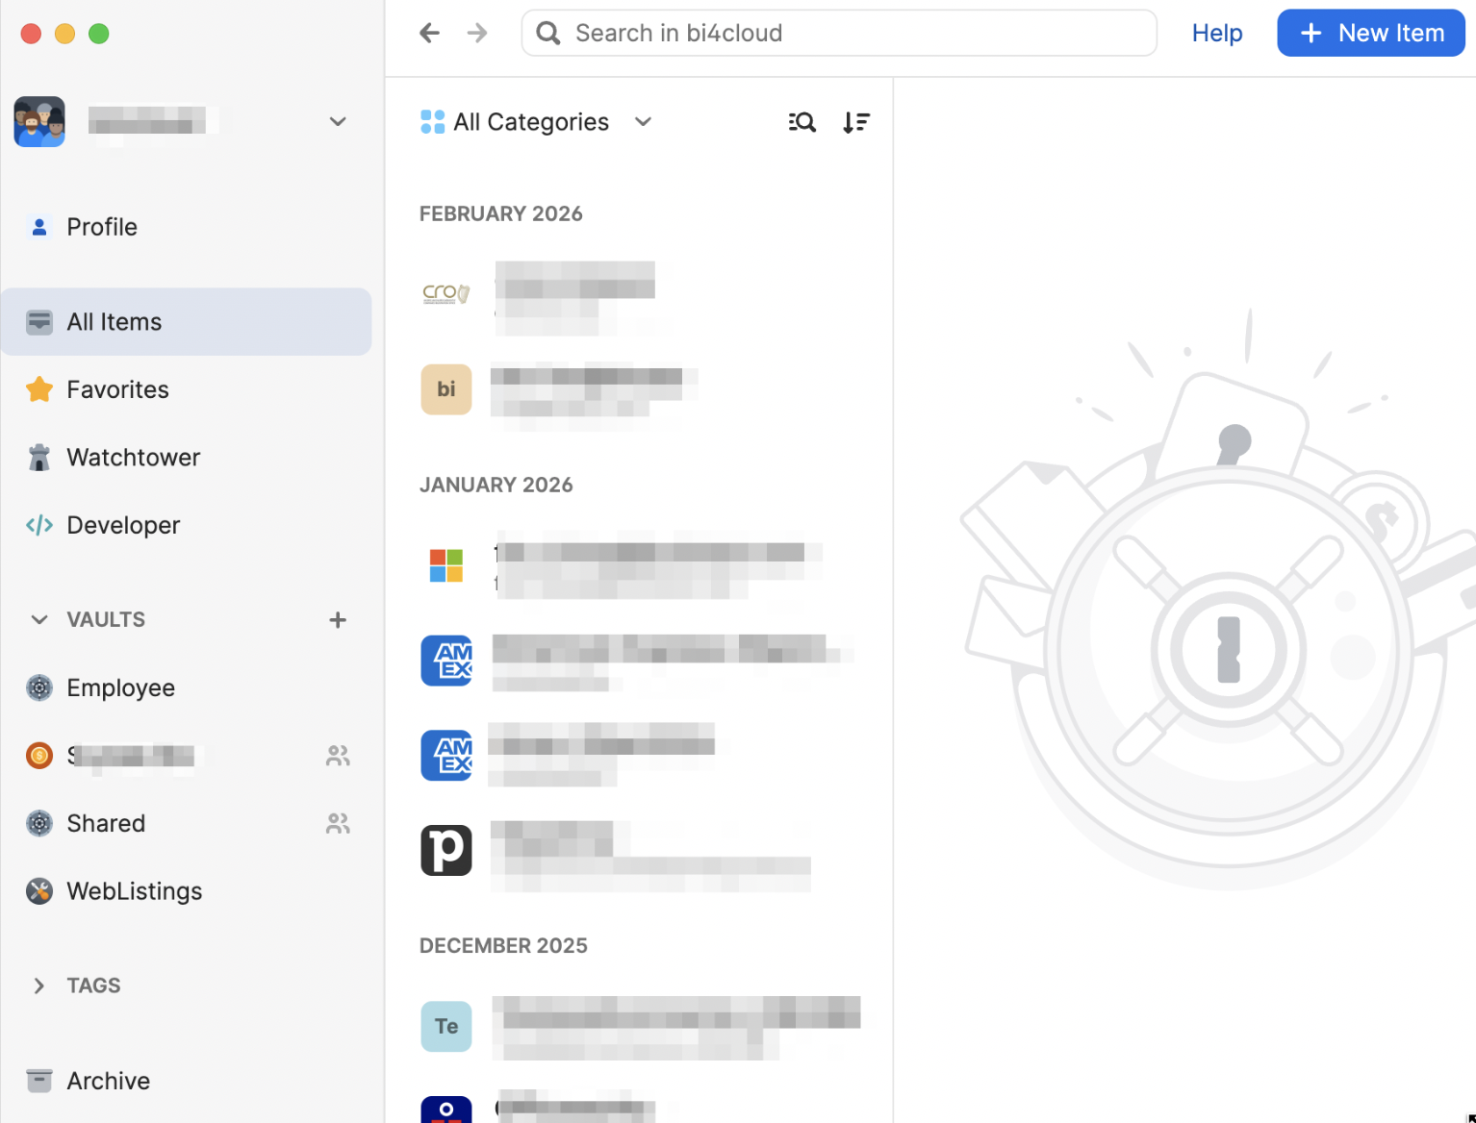Go forward with the right arrow

[477, 34]
